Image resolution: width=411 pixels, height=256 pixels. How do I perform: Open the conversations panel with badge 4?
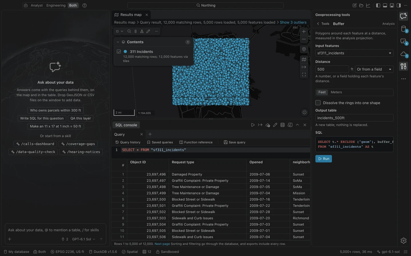[403, 41]
